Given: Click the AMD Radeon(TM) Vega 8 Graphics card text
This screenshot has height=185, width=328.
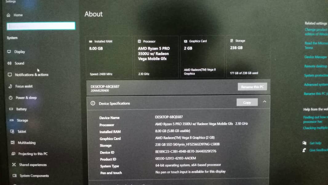Looking at the screenshot, I should click(x=200, y=72).
